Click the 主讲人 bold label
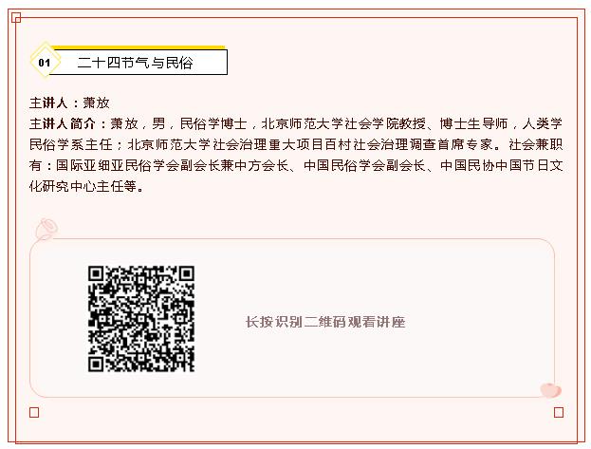The width and height of the screenshot is (591, 449). [48, 103]
